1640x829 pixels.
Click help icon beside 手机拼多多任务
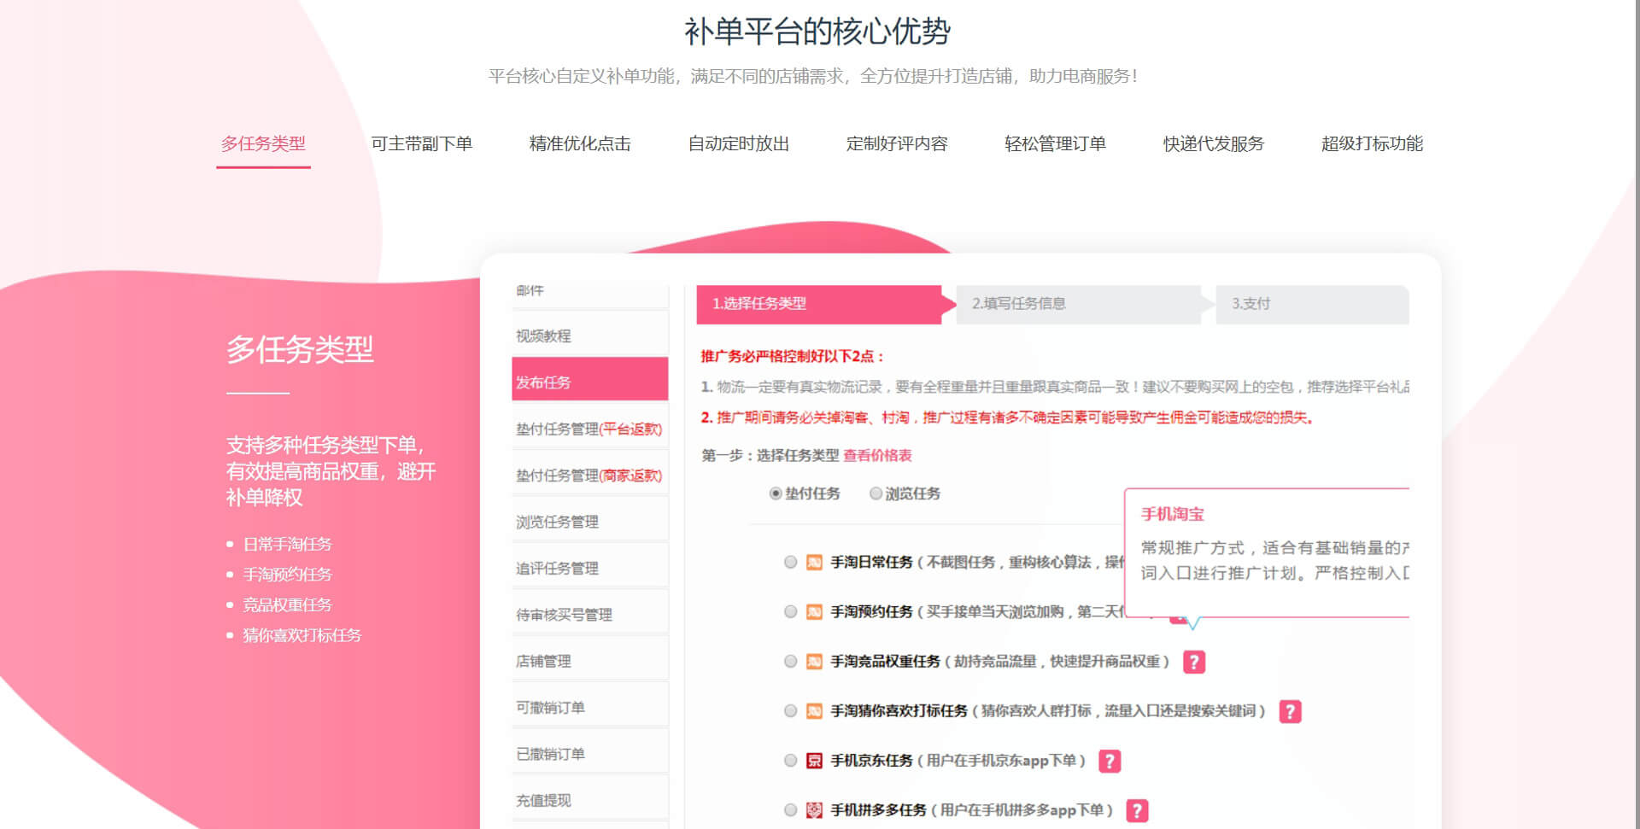click(x=1137, y=810)
